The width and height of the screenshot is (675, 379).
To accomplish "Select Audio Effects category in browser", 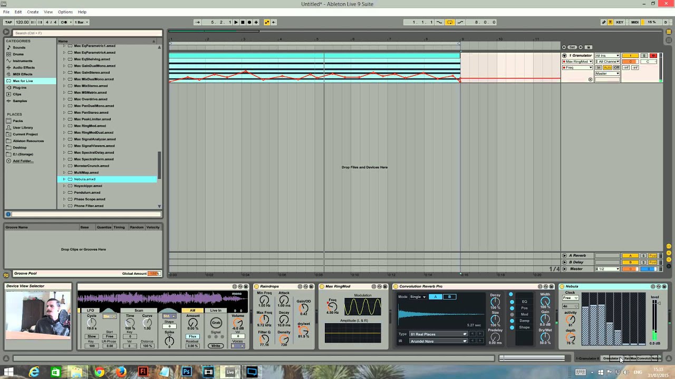I will [24, 67].
